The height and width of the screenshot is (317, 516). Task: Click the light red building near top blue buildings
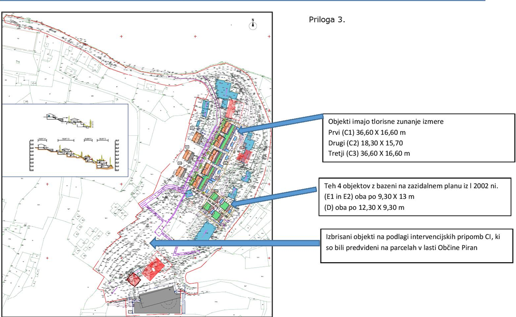click(x=231, y=107)
